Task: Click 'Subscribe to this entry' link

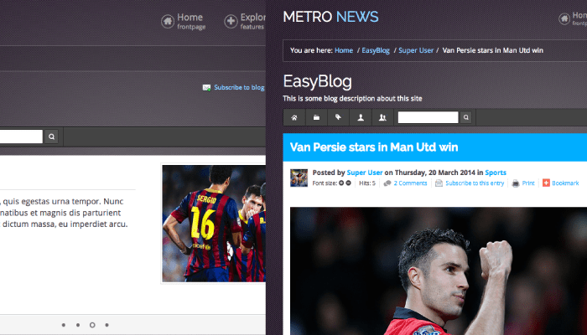Action: pos(474,183)
